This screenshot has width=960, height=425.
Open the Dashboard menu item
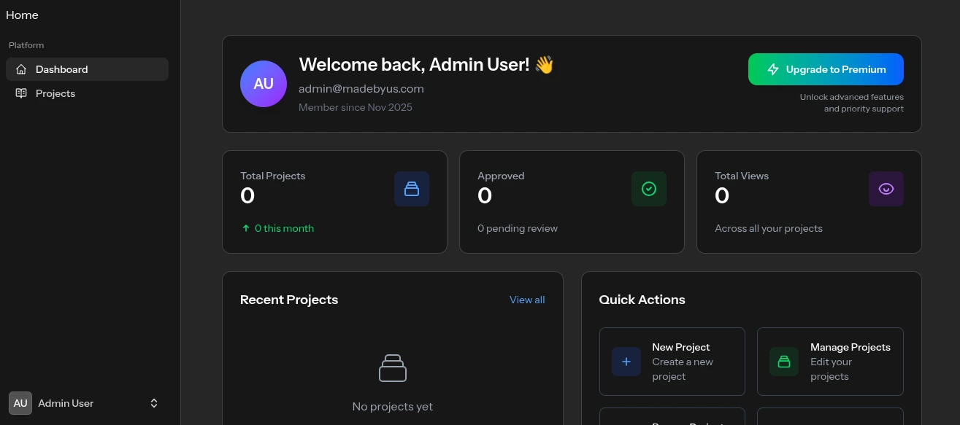tap(62, 69)
